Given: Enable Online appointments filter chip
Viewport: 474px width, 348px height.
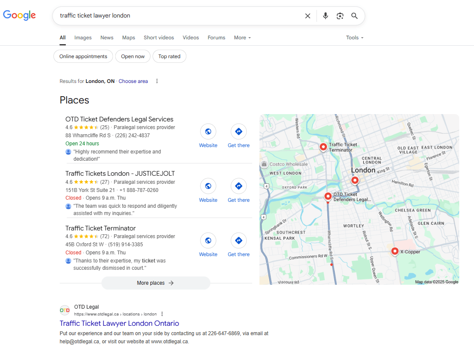Looking at the screenshot, I should [x=83, y=56].
